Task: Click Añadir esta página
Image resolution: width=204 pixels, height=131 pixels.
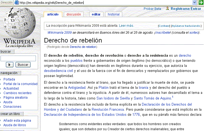Action: pos(17,121)
